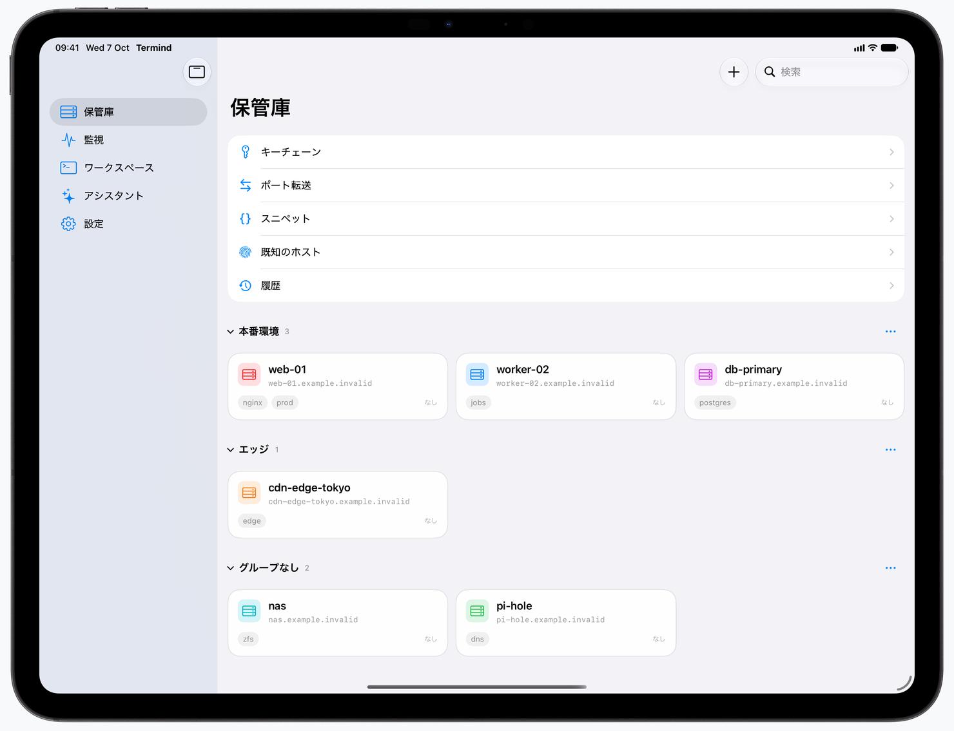
Task: Click the nginx tag on web-01
Action: click(253, 403)
